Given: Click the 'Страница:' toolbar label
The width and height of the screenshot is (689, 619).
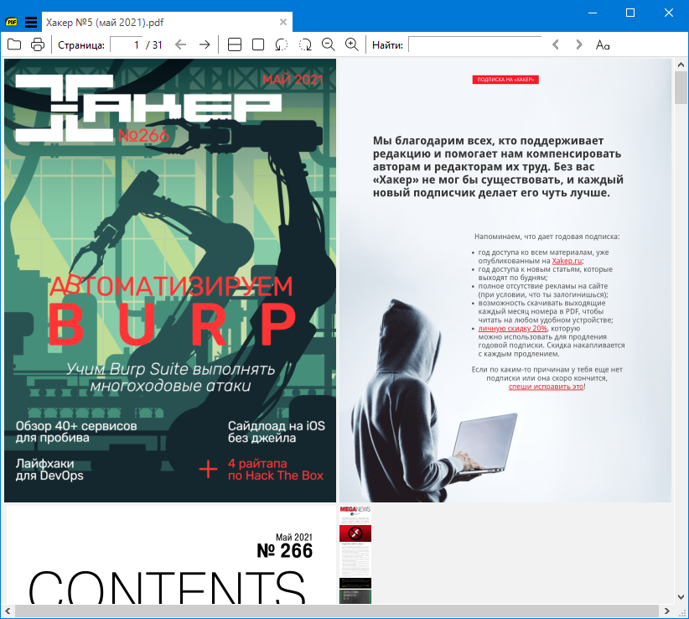Looking at the screenshot, I should (81, 44).
